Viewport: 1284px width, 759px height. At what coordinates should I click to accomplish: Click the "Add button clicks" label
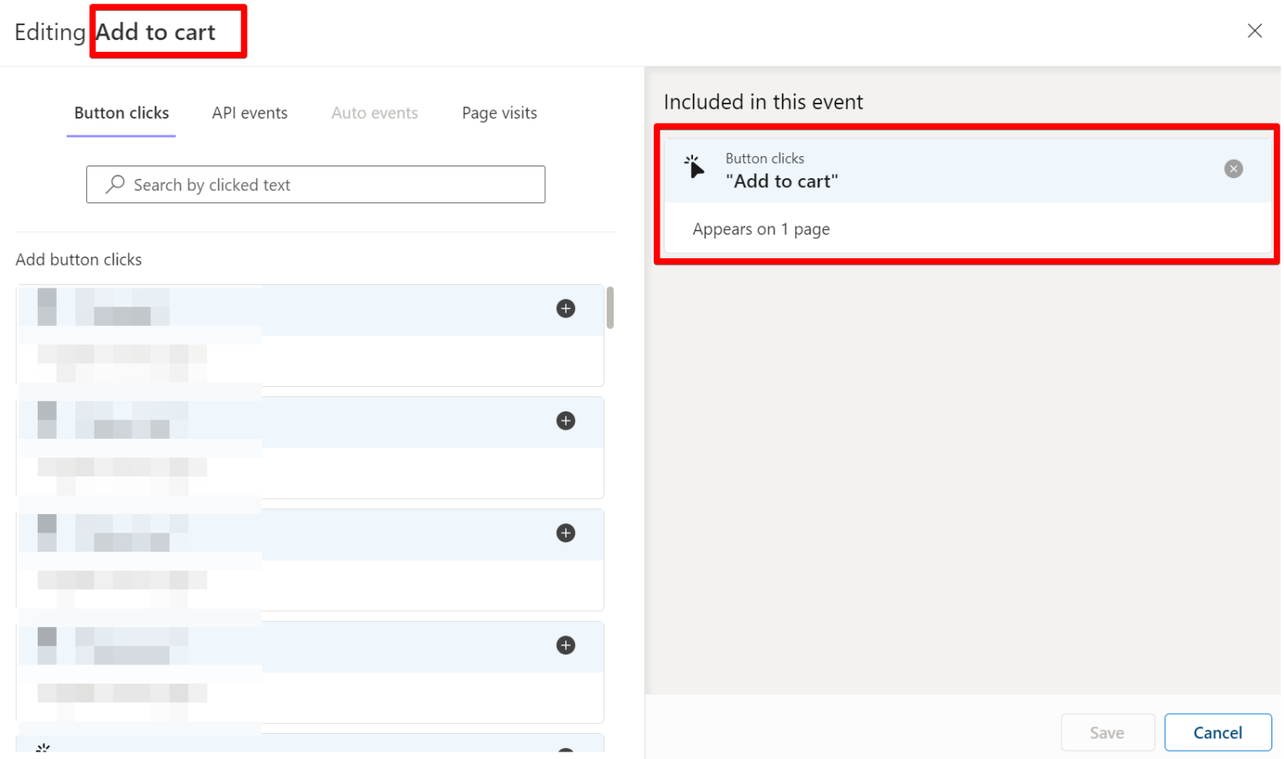pyautogui.click(x=79, y=259)
